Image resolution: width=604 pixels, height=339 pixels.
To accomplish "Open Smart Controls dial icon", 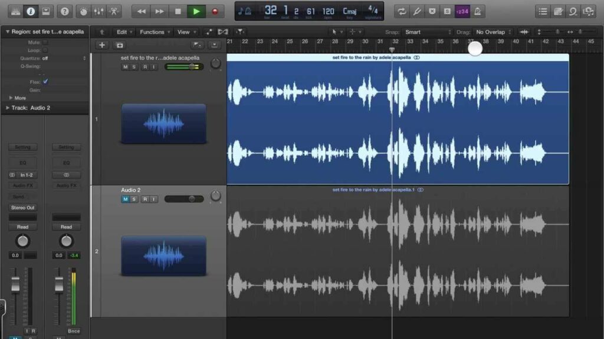I will [83, 12].
